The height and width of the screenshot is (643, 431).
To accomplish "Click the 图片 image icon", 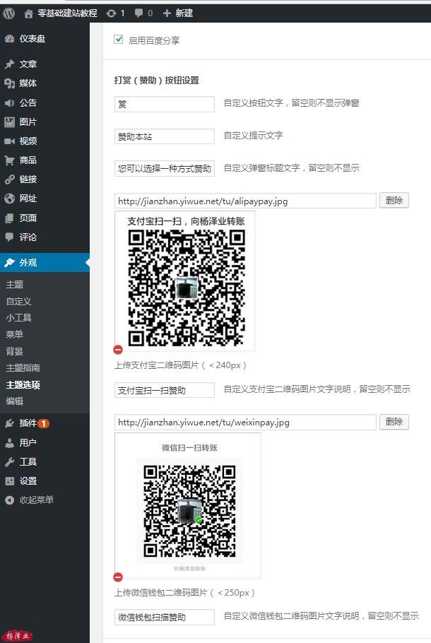I will (x=9, y=122).
